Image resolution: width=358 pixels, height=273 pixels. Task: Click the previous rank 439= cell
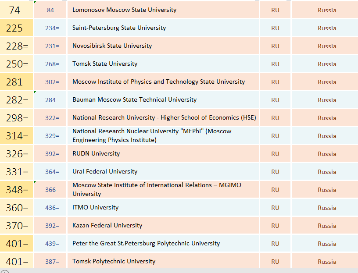point(50,244)
